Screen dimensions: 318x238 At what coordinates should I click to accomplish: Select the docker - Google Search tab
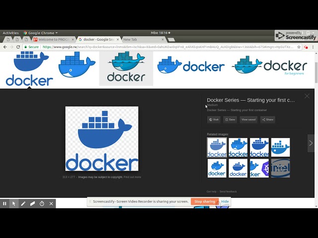point(99,40)
